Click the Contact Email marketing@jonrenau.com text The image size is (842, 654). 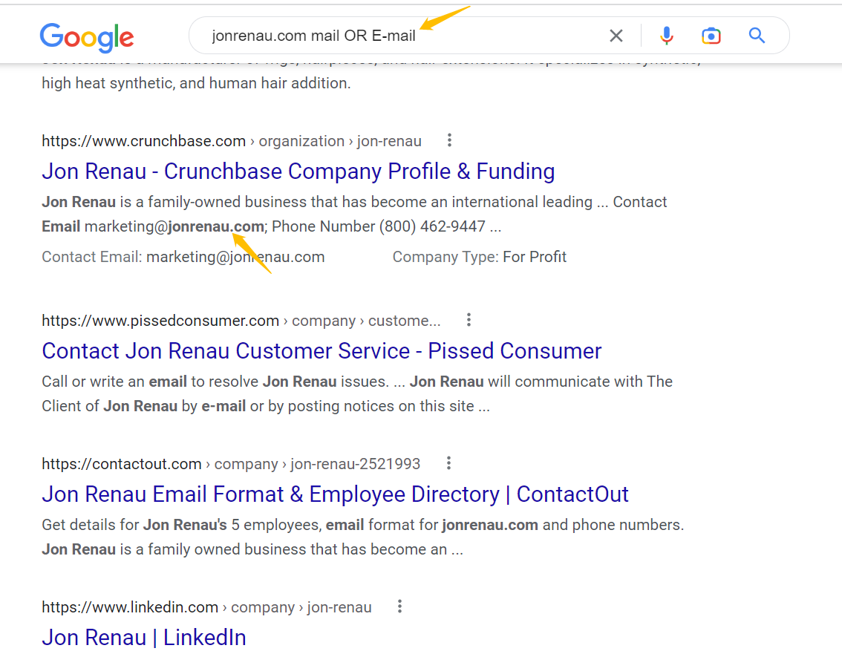click(183, 257)
